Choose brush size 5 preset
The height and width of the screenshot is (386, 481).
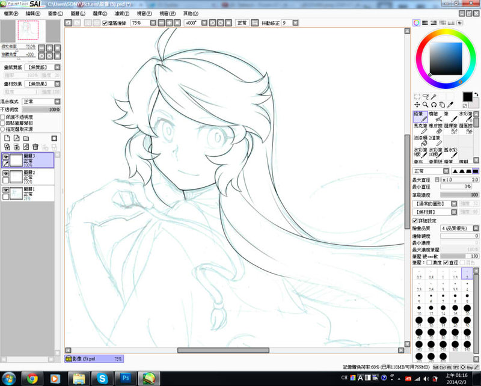(x=419, y=298)
